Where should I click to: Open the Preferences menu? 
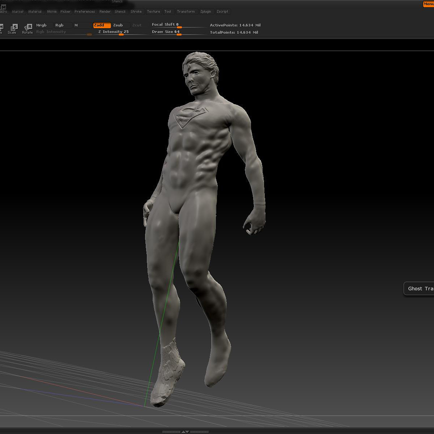85,12
